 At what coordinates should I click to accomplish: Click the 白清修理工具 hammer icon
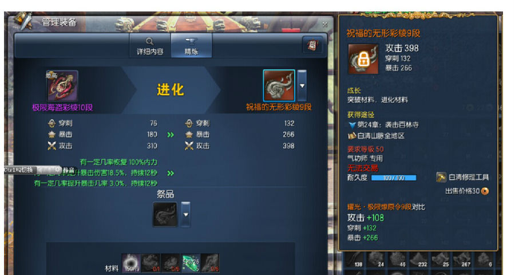(441, 177)
